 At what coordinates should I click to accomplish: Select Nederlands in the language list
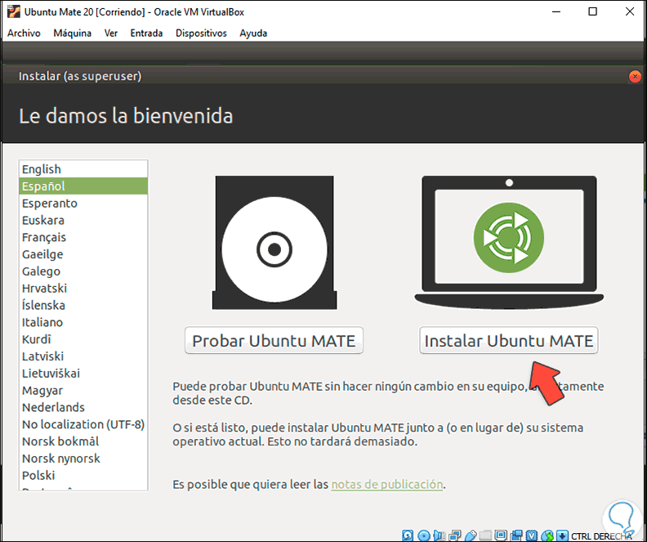83,407
